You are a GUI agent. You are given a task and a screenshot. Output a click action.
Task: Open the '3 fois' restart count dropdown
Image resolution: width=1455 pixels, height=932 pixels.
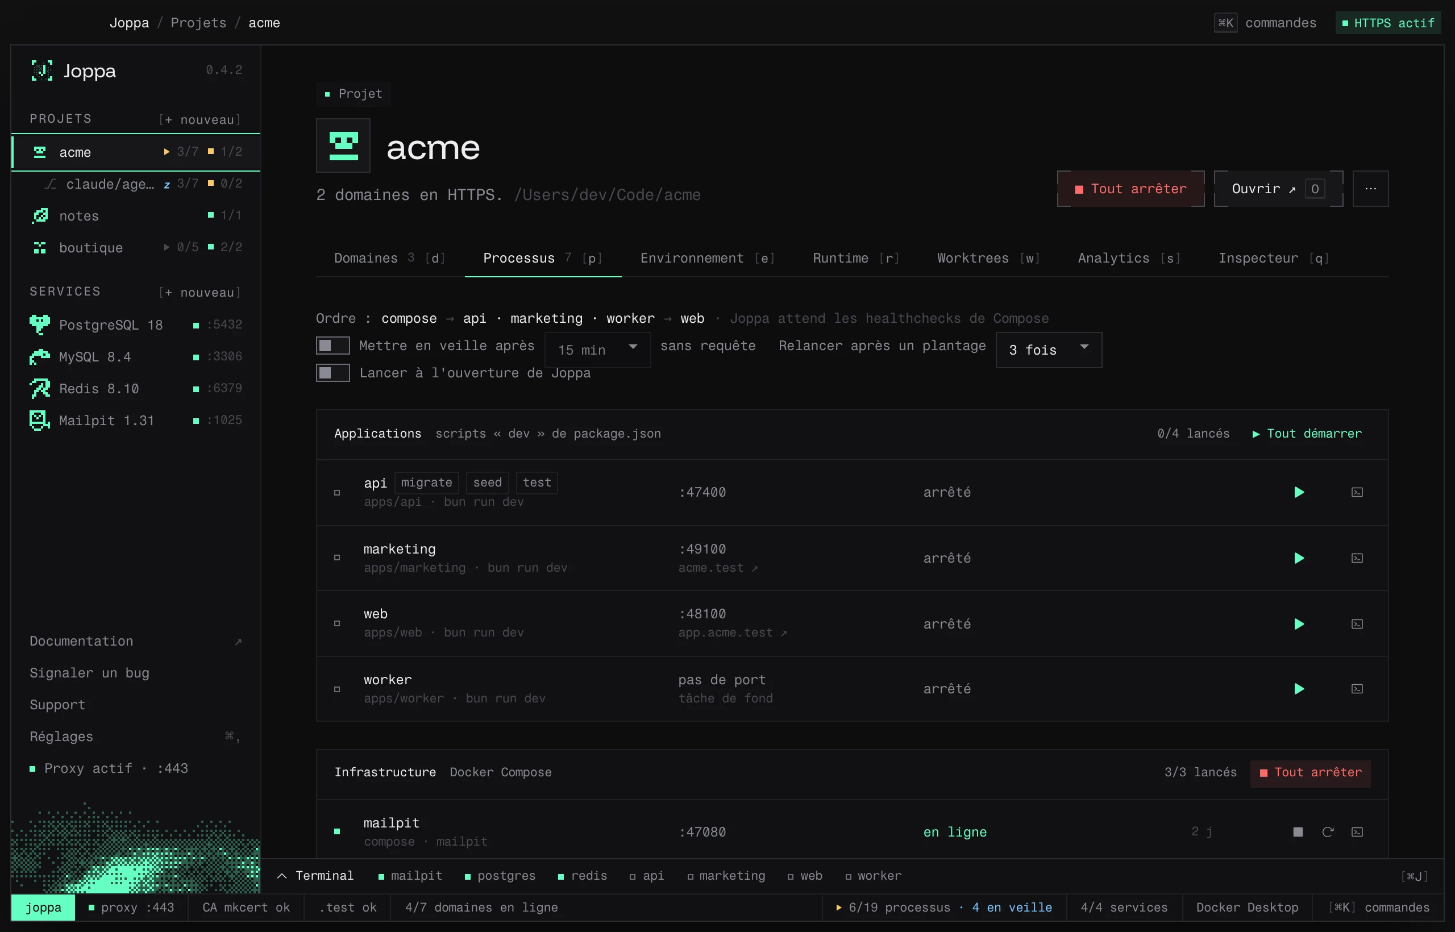pyautogui.click(x=1048, y=350)
